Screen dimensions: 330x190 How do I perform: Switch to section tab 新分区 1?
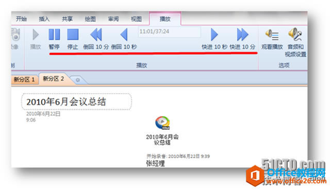coord(25,80)
